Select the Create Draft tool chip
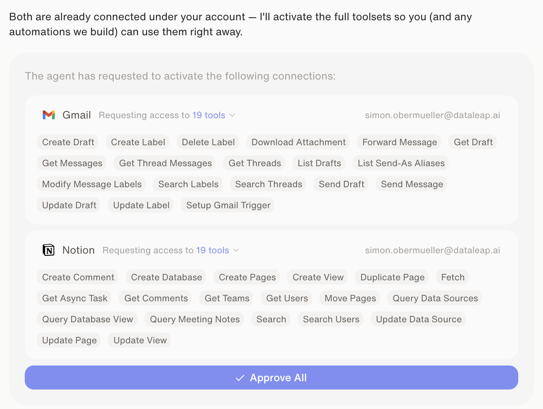Screen dimensions: 543x409 point(68,142)
